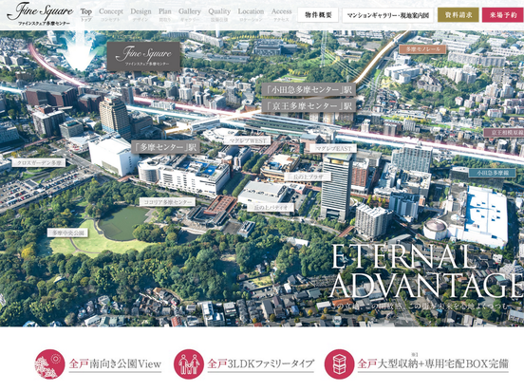This screenshot has height=391, width=524.
Task: Navigate to the Location page
Action: tap(251, 14)
